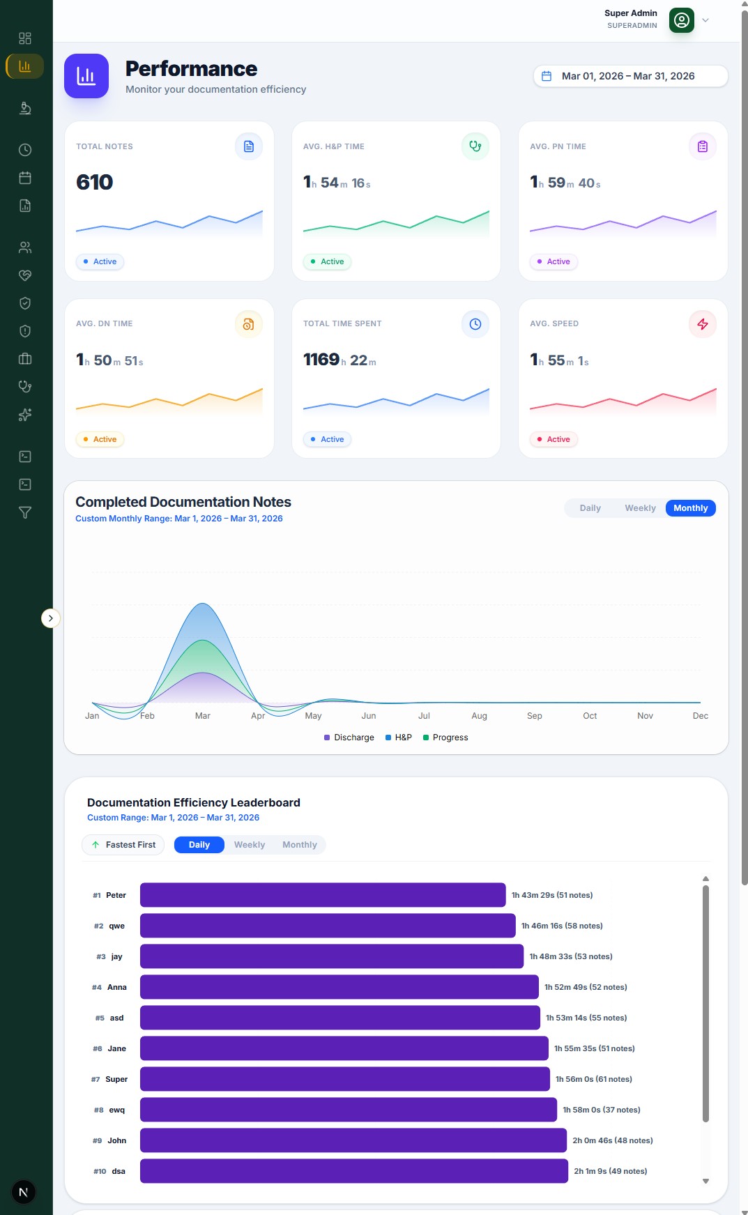Screen dimensions: 748x1215
Task: Click the sparkles icon in sidebar
Action: coord(25,415)
